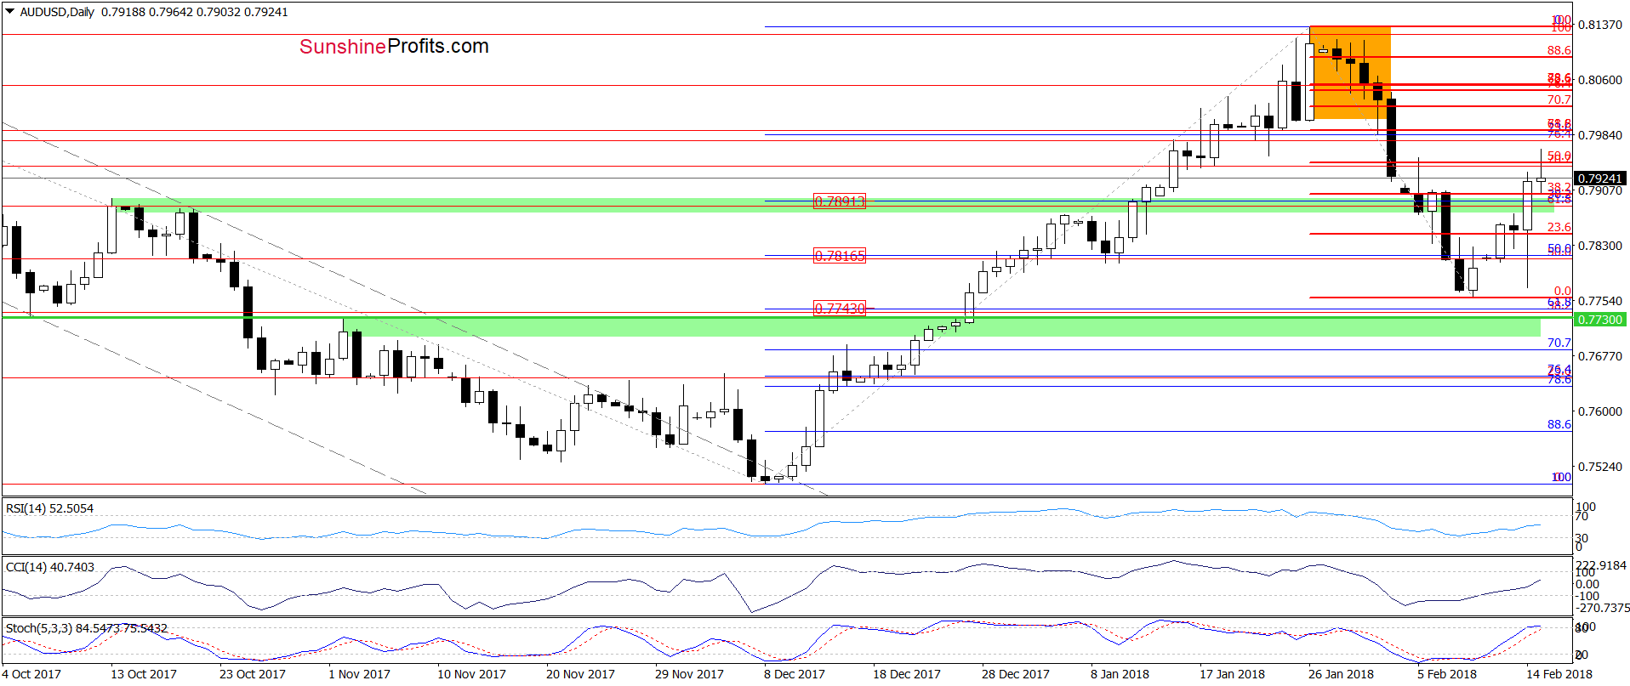Select the green 0.77300 price level tag
The width and height of the screenshot is (1630, 686).
pyautogui.click(x=1600, y=320)
